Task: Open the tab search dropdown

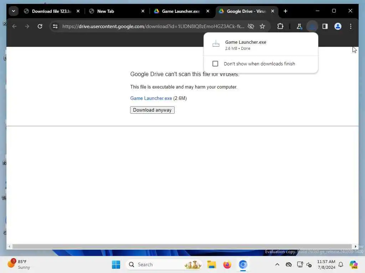Action: point(14,11)
